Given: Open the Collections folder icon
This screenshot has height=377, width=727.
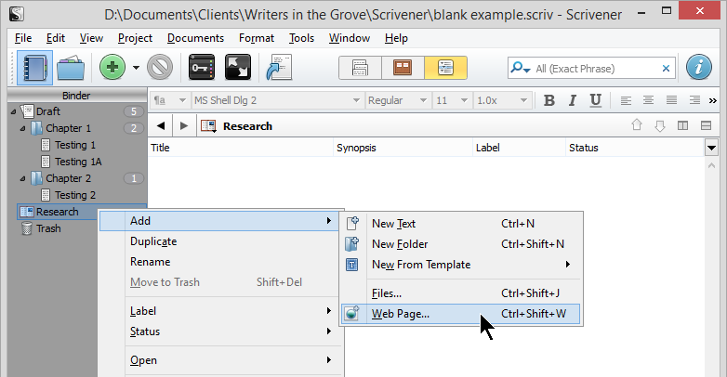Looking at the screenshot, I should point(73,69).
